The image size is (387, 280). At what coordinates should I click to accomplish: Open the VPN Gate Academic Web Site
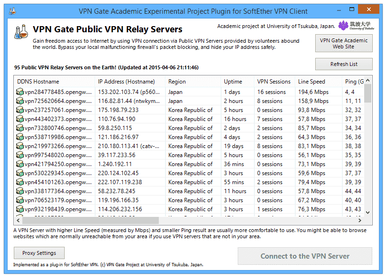click(x=343, y=44)
